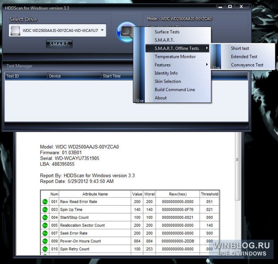Click green status dot for Power-On Hours Count
This screenshot has width=278, height=264.
coord(45,241)
